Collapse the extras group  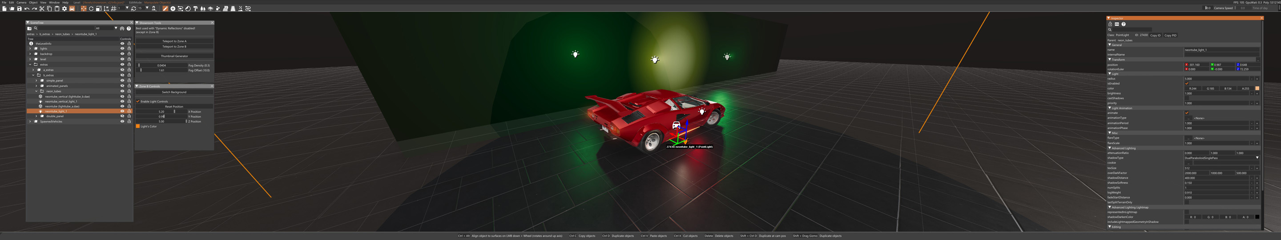30,64
